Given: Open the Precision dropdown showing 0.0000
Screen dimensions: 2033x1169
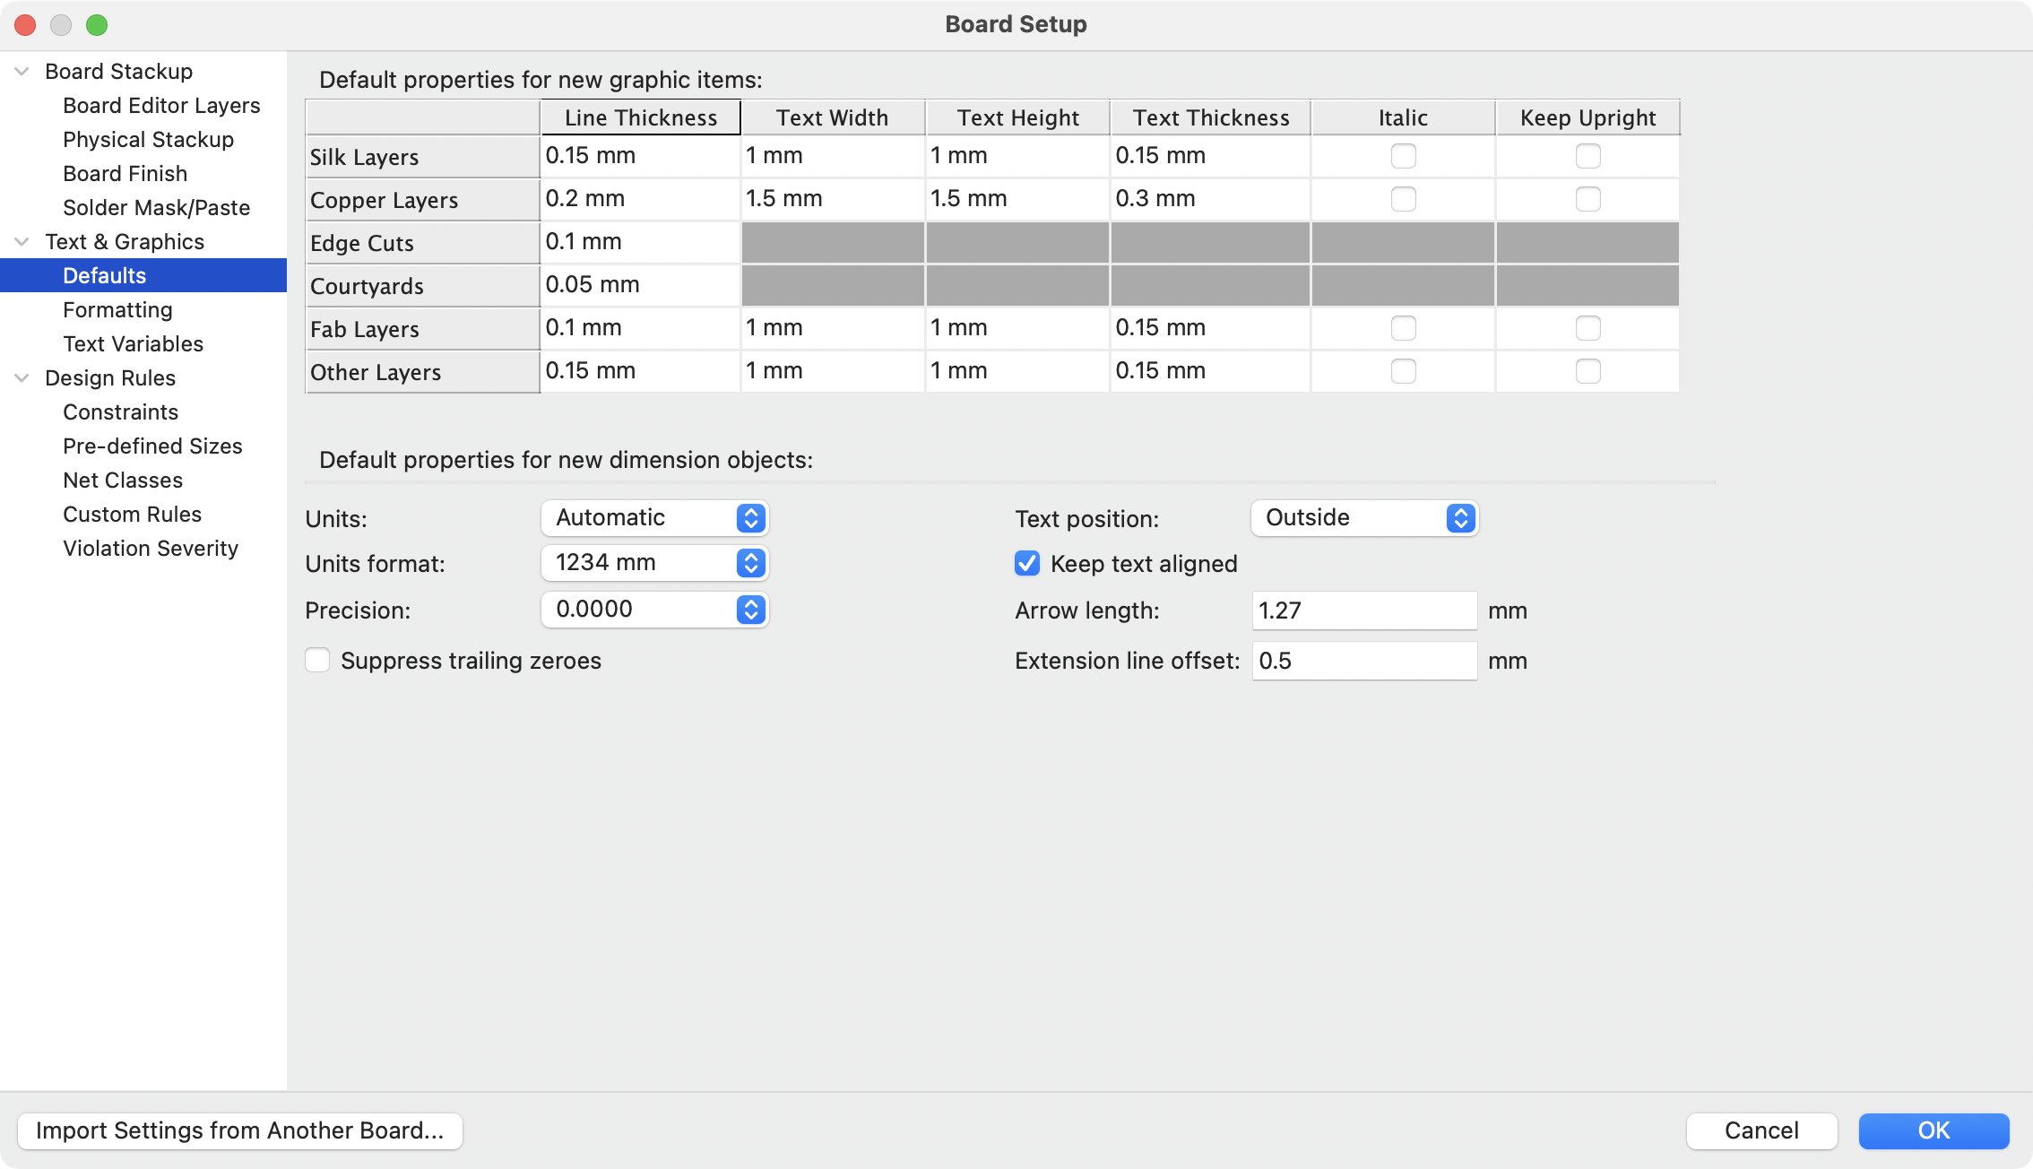Looking at the screenshot, I should (x=654, y=610).
